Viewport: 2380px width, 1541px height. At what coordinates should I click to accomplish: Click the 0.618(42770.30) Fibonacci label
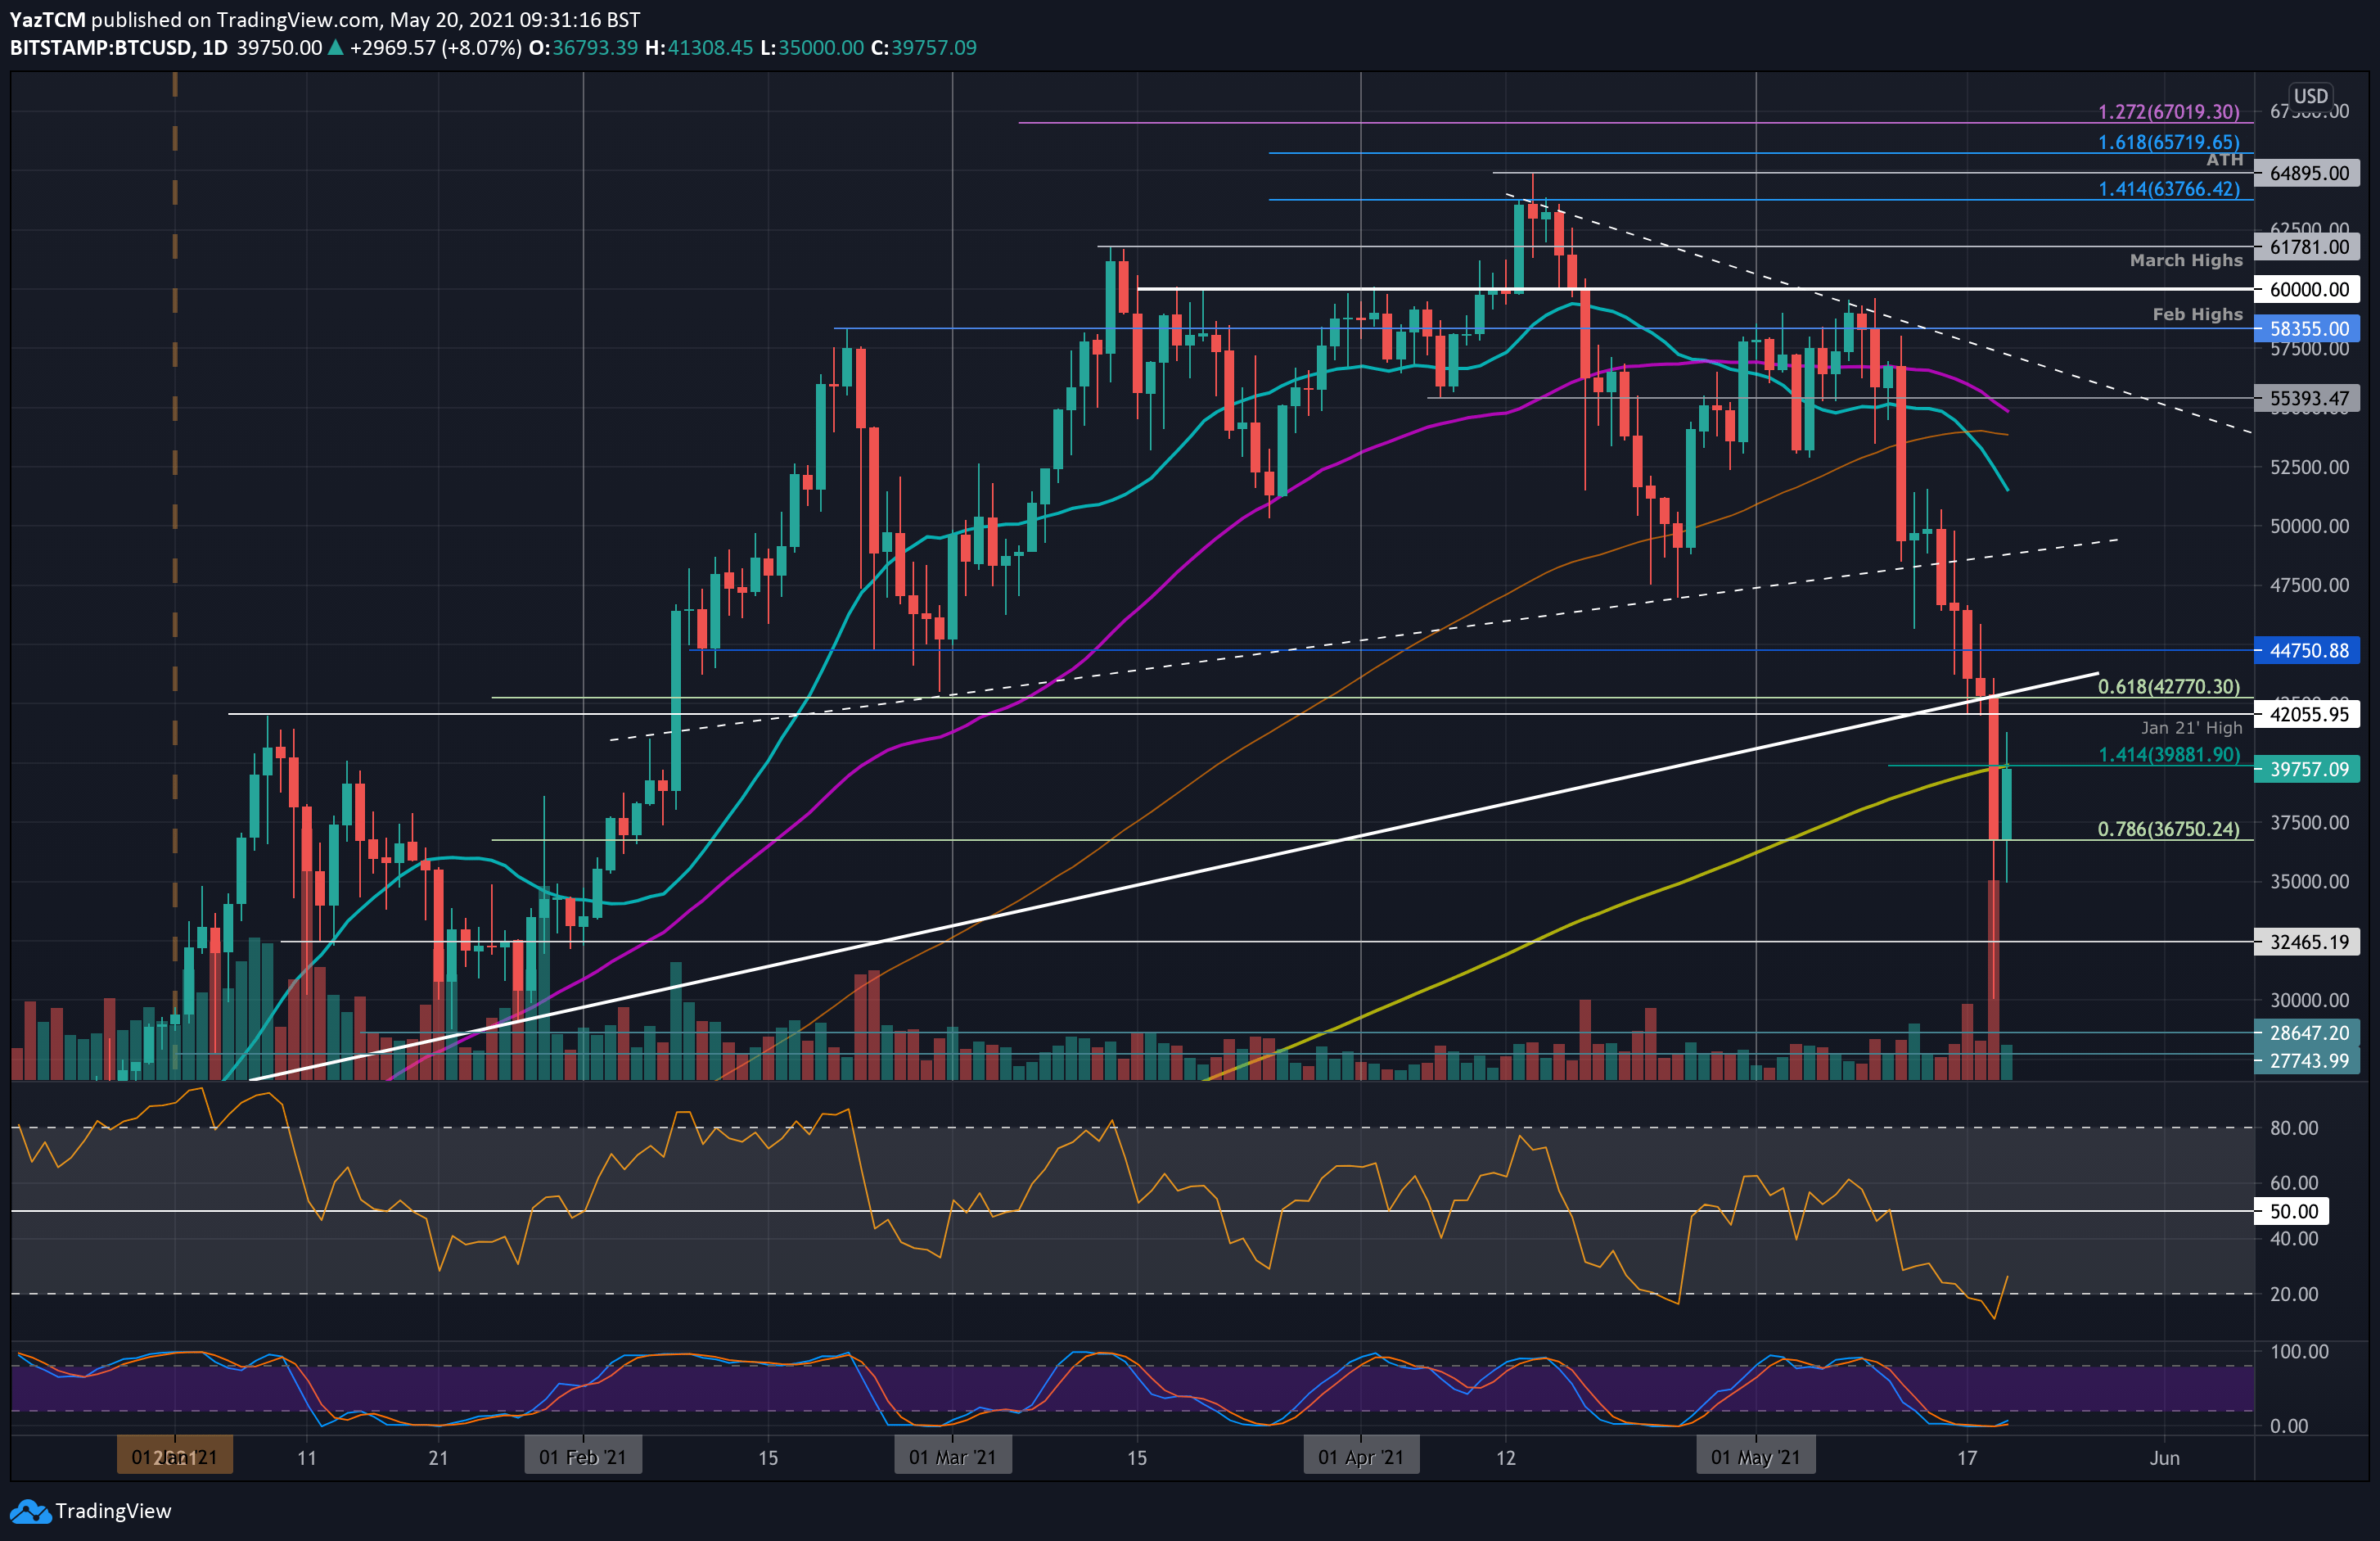click(2168, 686)
